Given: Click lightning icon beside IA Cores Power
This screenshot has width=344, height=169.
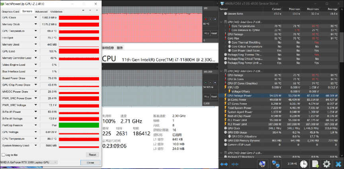Looking at the screenshot, I should tap(225, 100).
